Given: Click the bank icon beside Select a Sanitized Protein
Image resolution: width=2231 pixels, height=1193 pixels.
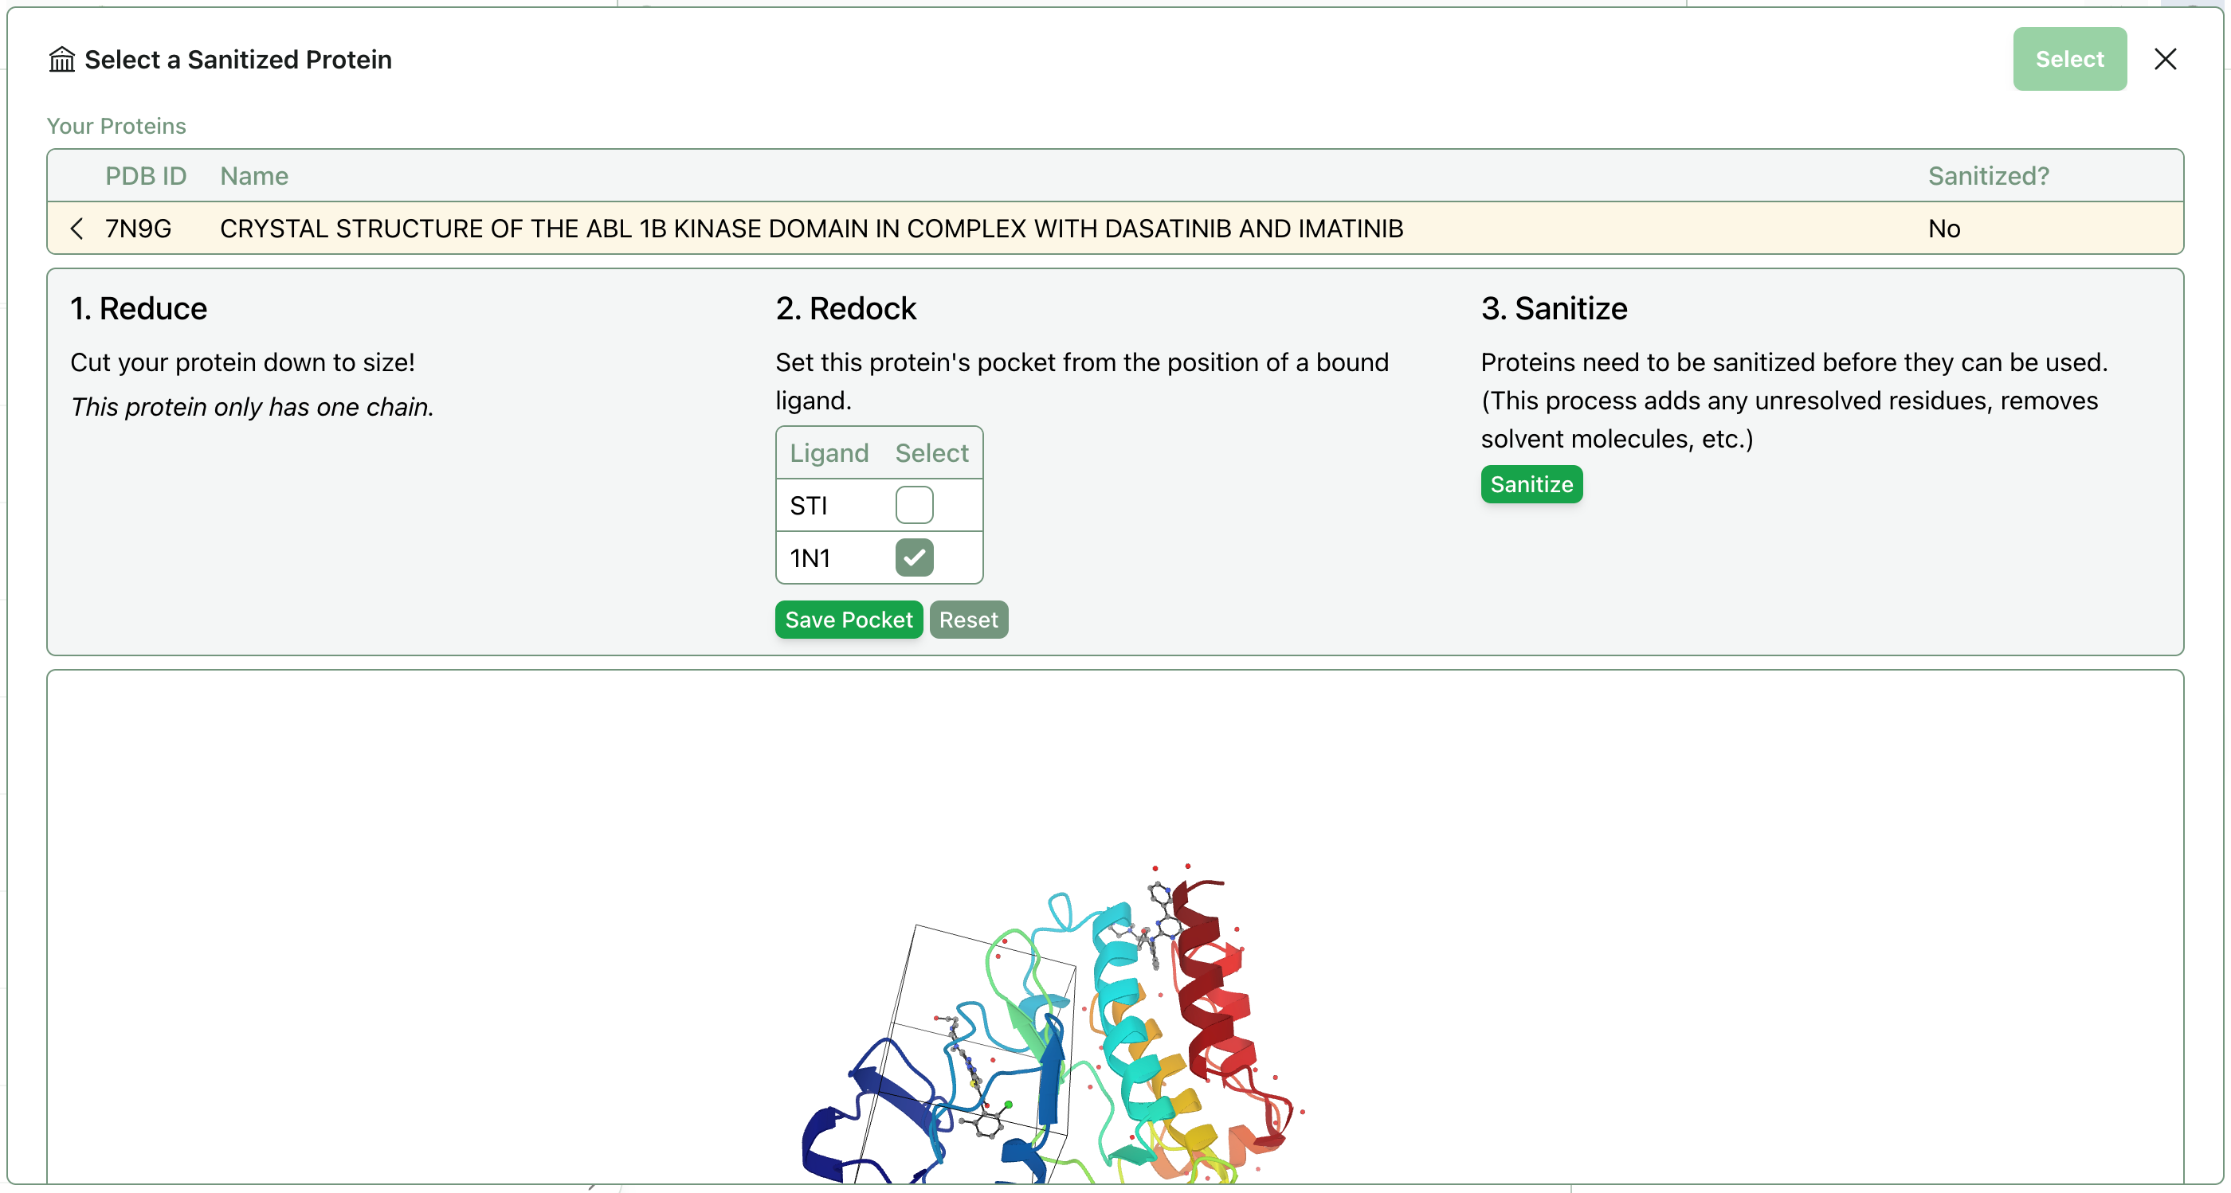Looking at the screenshot, I should click(61, 59).
